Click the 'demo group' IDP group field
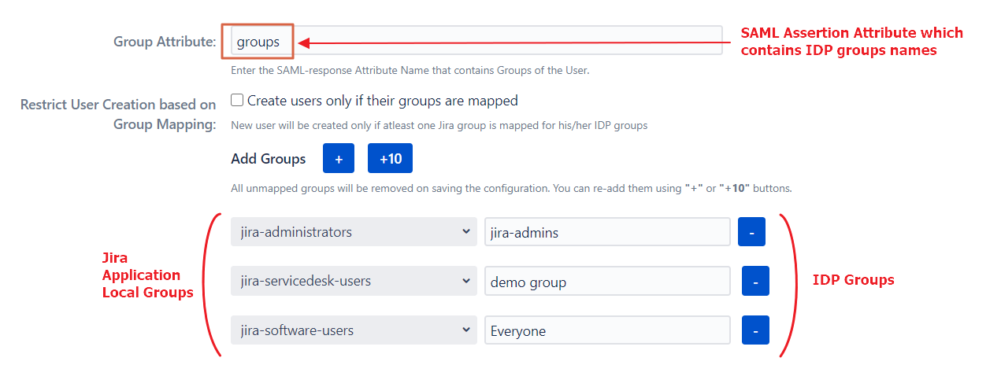The image size is (1001, 365). (x=607, y=281)
